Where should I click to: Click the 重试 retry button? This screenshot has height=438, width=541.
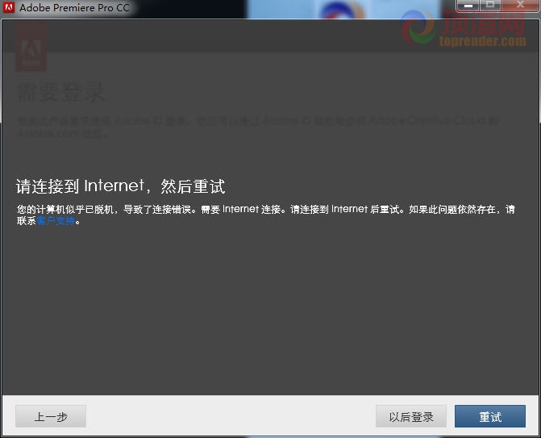(490, 416)
